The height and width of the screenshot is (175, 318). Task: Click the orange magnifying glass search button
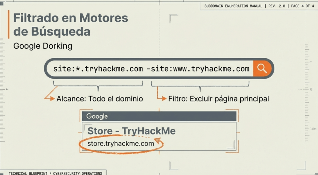(262, 69)
